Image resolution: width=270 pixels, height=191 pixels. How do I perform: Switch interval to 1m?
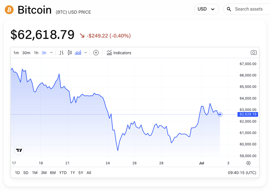tap(16, 53)
